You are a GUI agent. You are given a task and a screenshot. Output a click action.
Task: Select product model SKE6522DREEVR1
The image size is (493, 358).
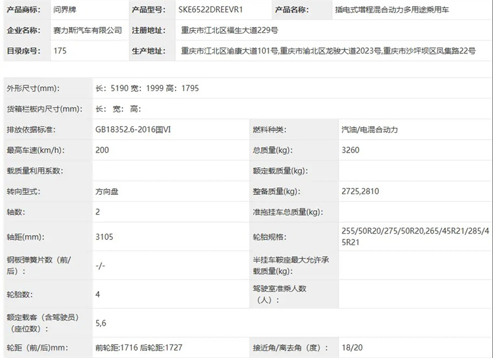click(x=211, y=9)
